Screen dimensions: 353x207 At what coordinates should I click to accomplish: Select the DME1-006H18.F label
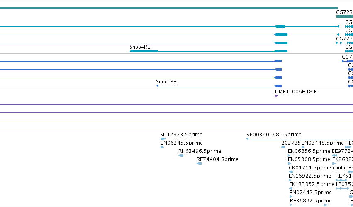point(296,92)
